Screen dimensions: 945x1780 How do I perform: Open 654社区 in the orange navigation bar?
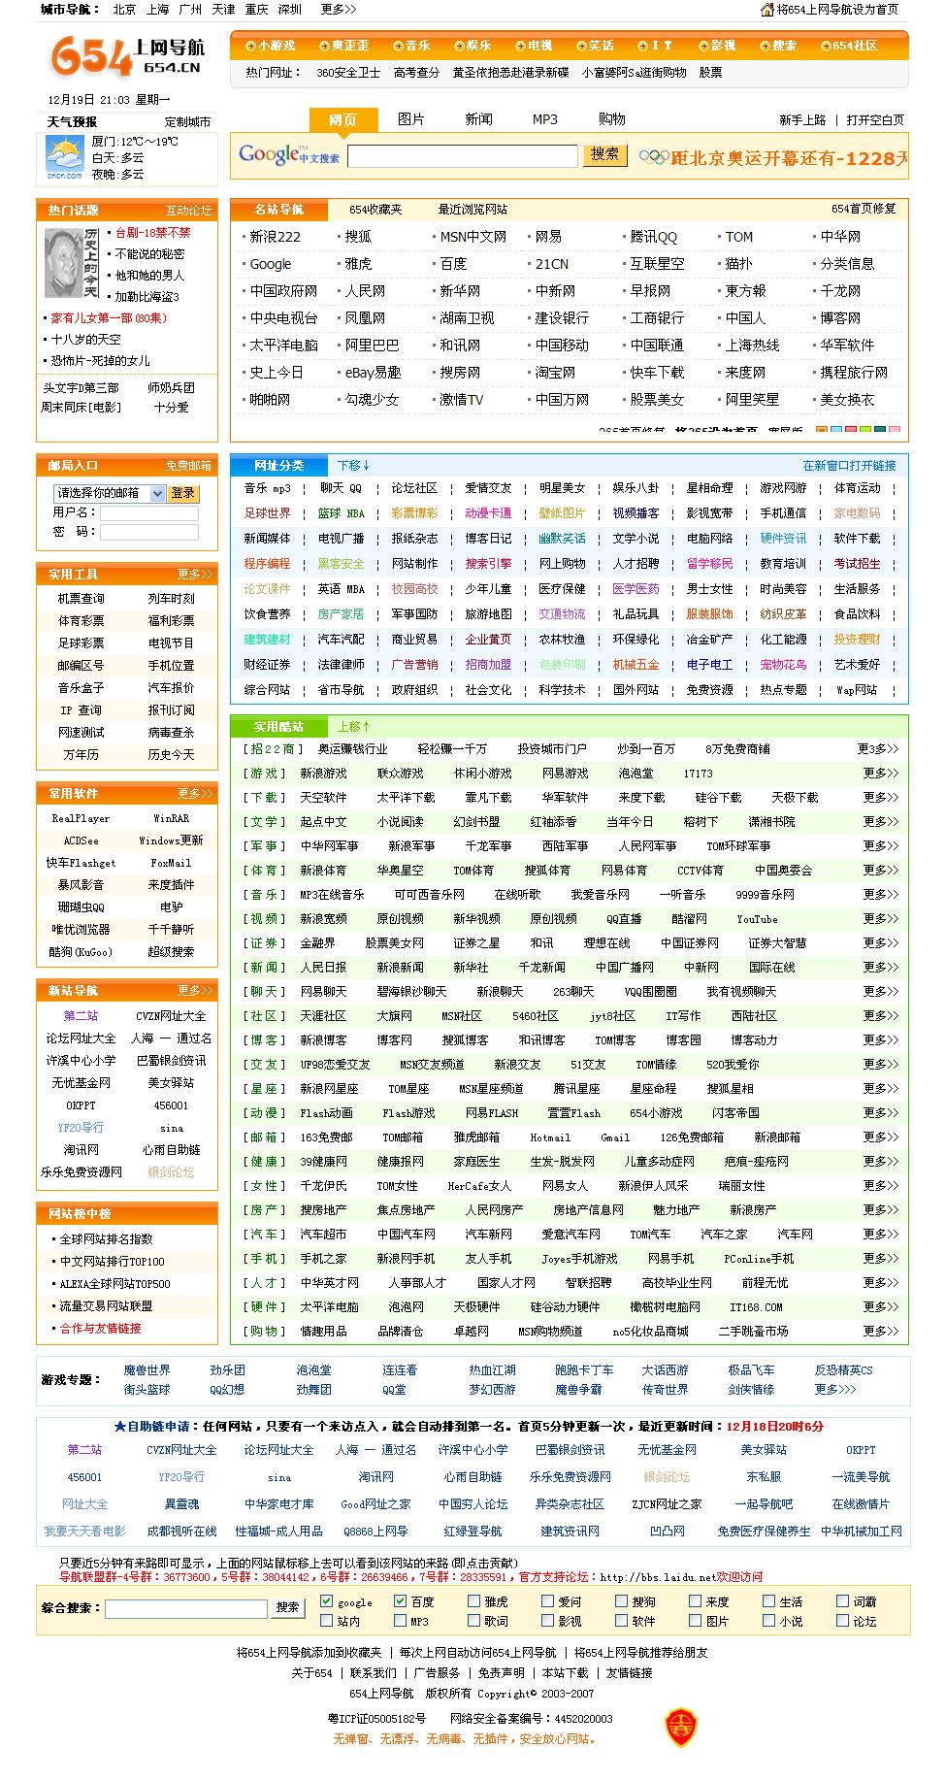tap(849, 46)
